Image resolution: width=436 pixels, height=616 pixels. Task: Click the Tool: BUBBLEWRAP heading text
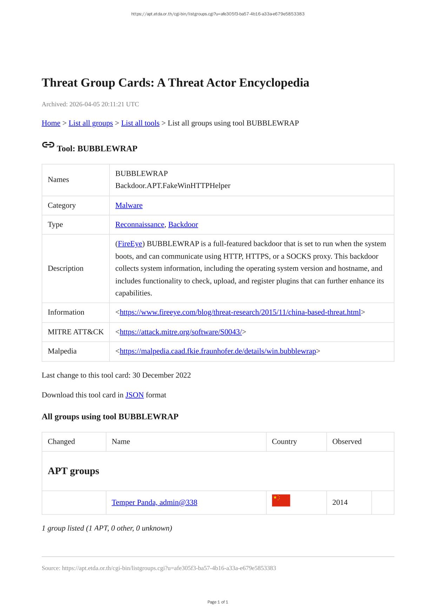[x=97, y=149]
